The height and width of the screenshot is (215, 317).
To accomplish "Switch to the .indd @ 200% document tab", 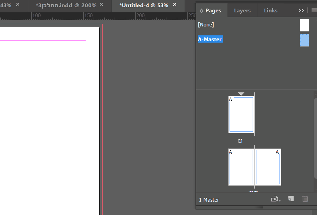I will pos(66,5).
